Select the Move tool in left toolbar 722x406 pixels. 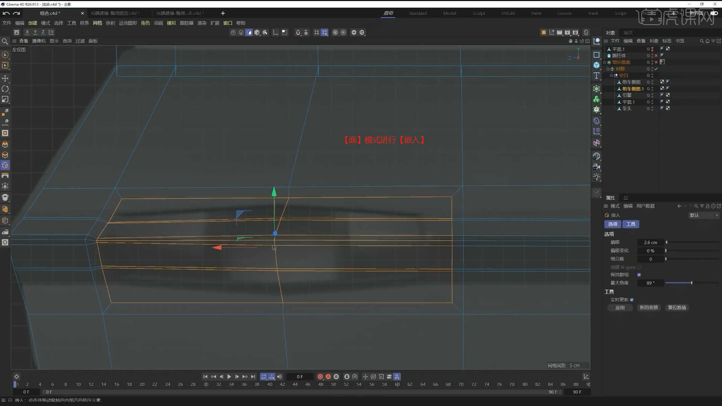pyautogui.click(x=5, y=78)
